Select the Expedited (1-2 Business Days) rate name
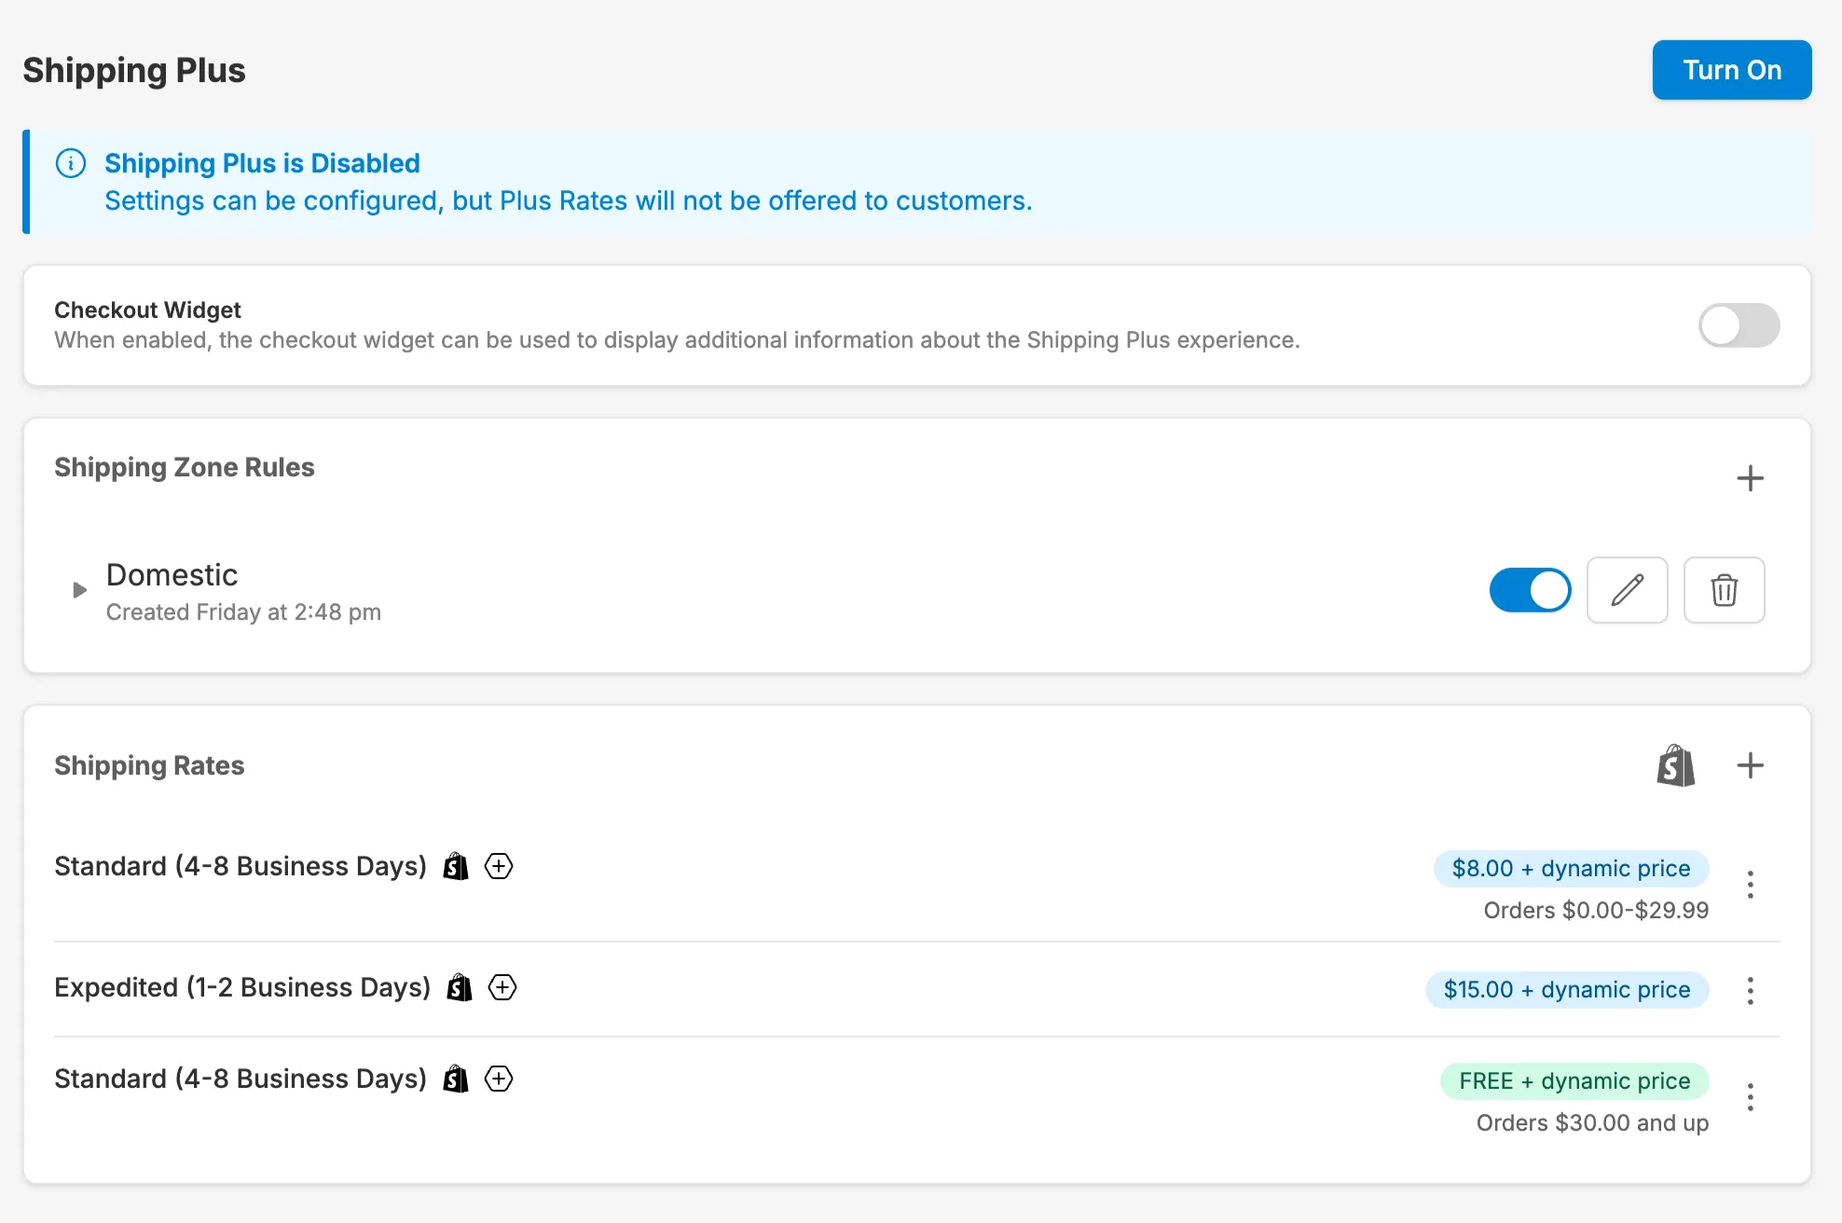The width and height of the screenshot is (1842, 1223). pos(242,987)
